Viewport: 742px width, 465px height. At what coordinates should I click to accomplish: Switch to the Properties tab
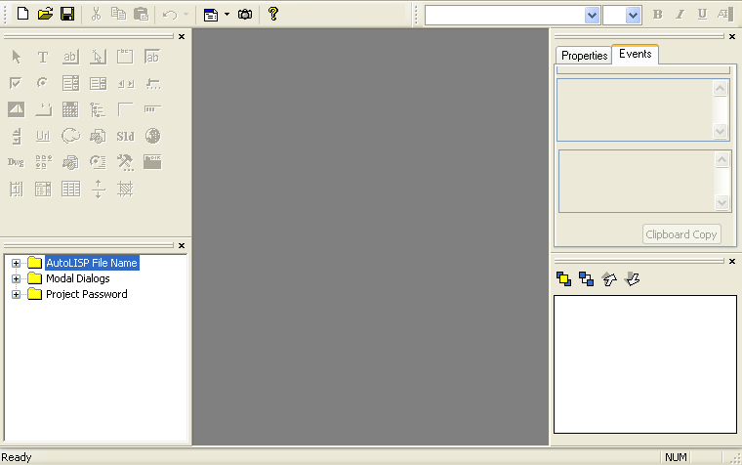[584, 56]
